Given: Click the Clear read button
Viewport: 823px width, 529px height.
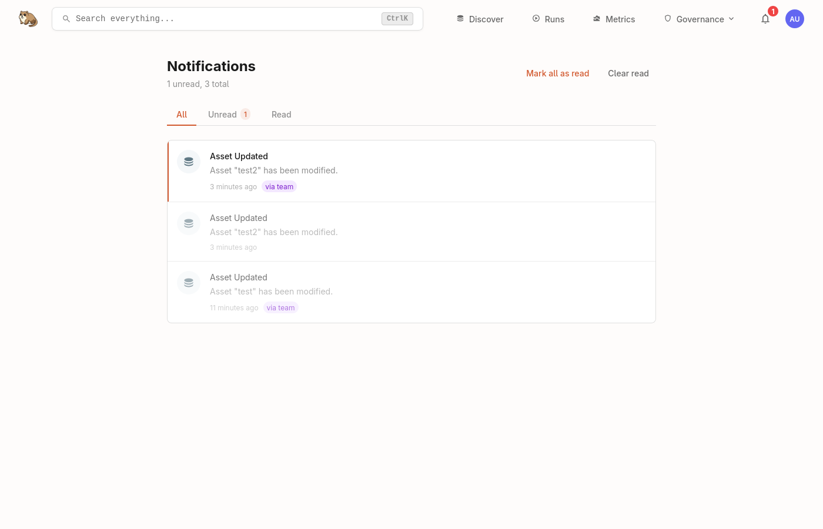Looking at the screenshot, I should (x=628, y=73).
